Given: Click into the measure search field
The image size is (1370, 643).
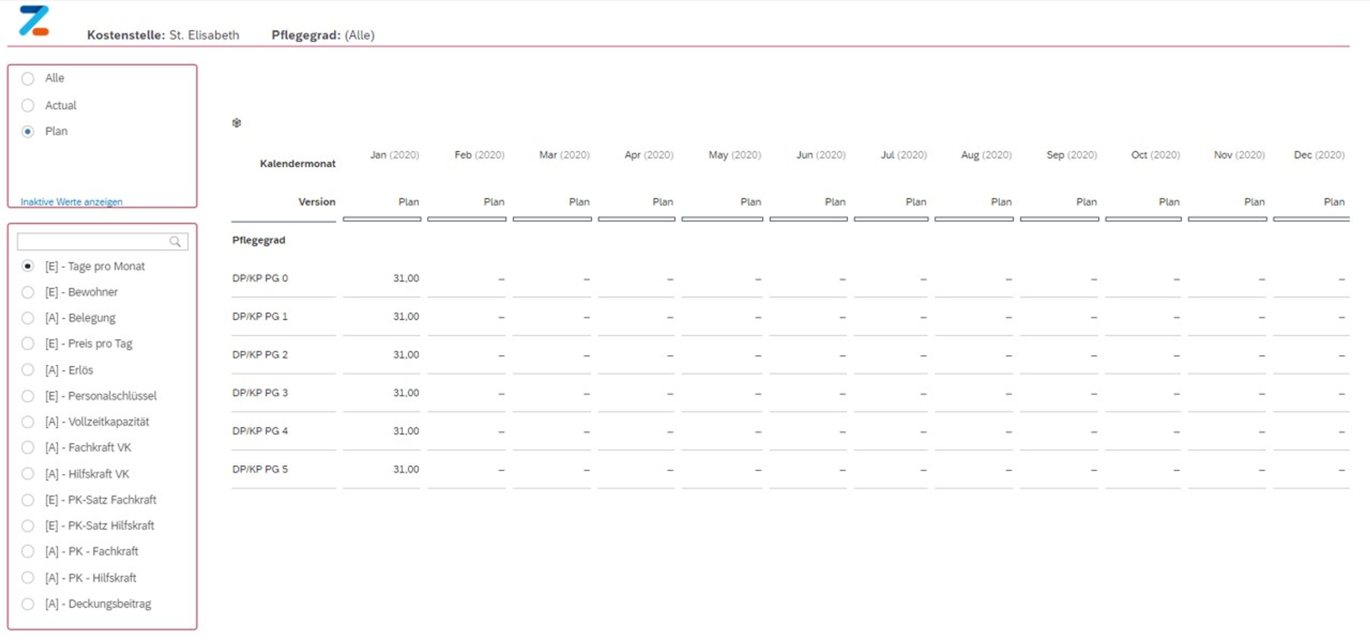Looking at the screenshot, I should (x=93, y=242).
